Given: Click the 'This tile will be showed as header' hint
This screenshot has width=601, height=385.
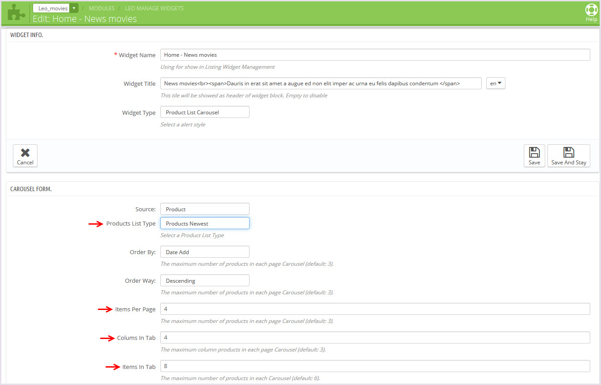Looking at the screenshot, I should 244,96.
